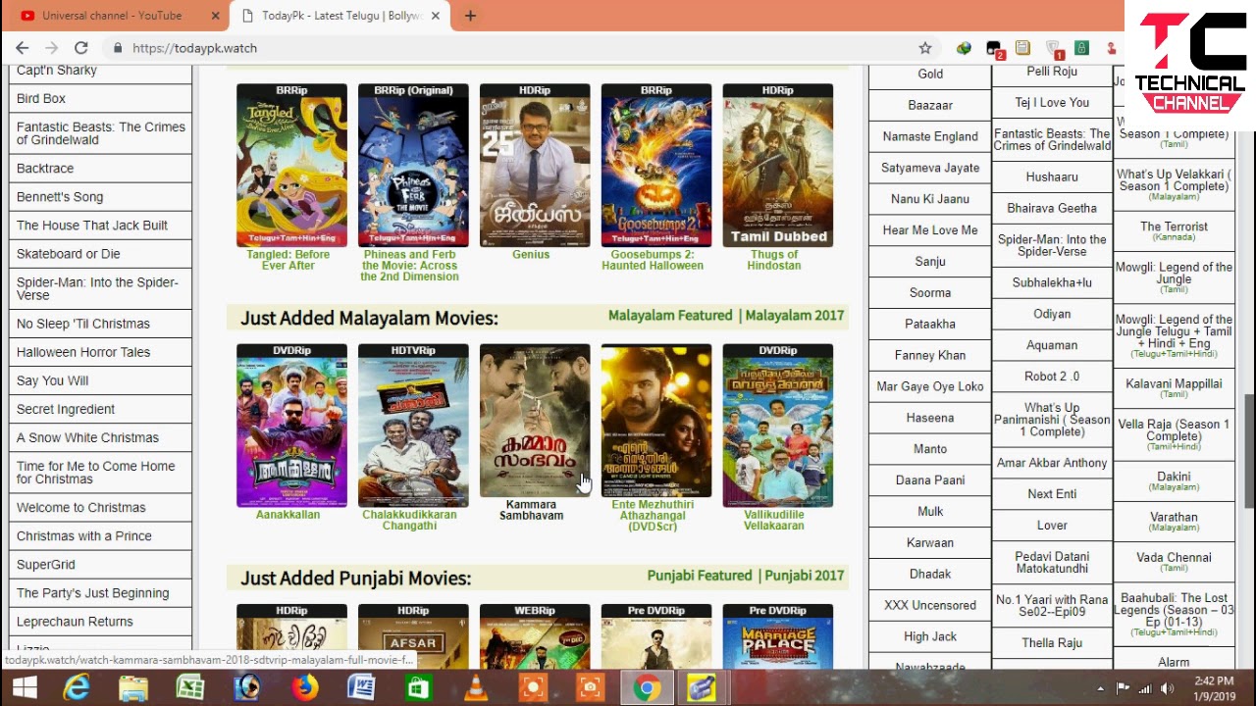Open the Punjabi 2017 link
1256x706 pixels.
pos(805,576)
